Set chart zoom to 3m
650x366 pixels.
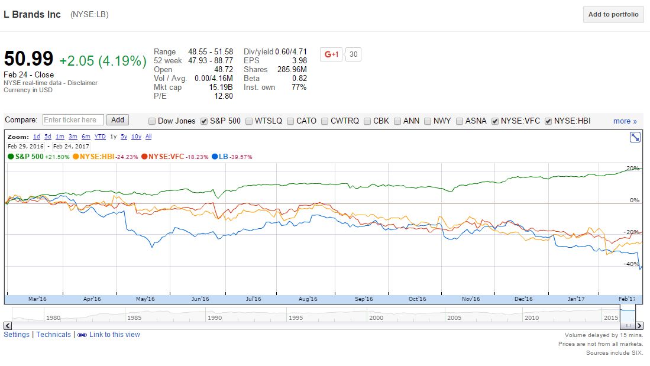(73, 137)
